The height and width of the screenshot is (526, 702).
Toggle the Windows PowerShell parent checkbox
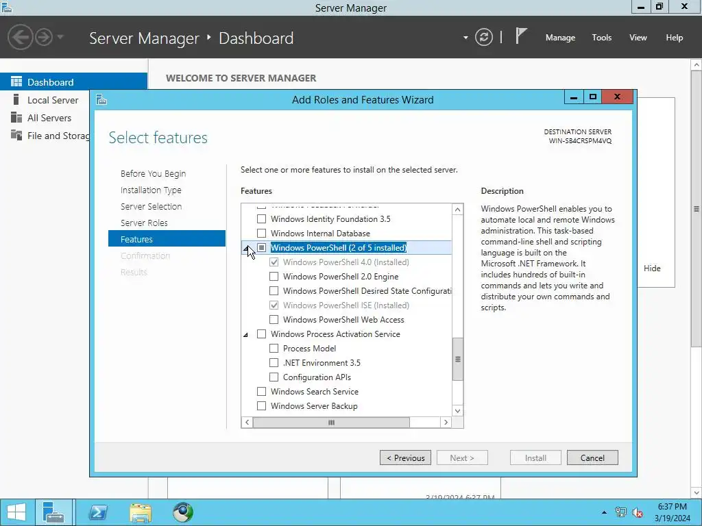[261, 247]
